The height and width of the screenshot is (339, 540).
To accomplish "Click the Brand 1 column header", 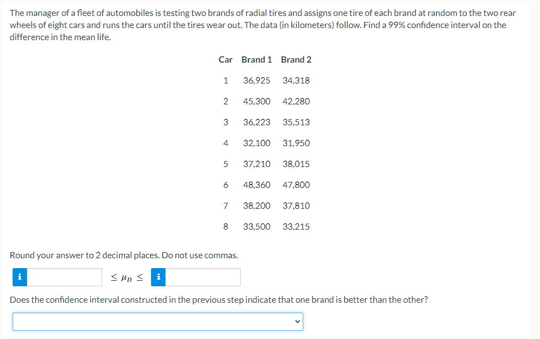I will [257, 59].
